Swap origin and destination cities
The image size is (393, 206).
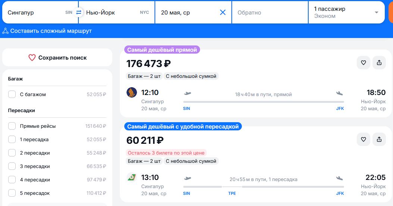[79, 12]
